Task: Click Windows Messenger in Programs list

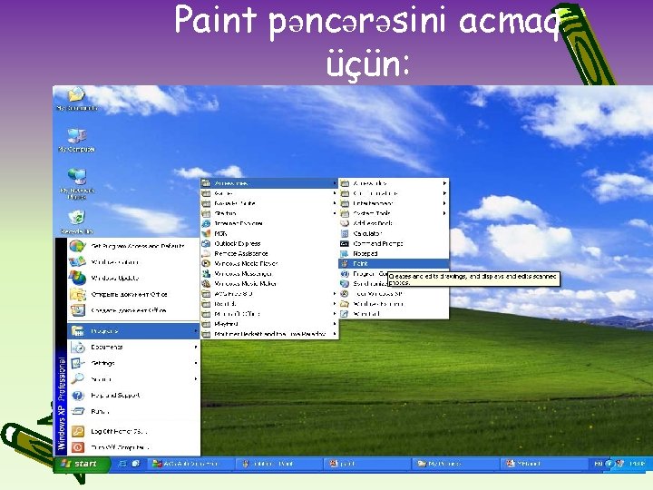Action: pyautogui.click(x=269, y=273)
